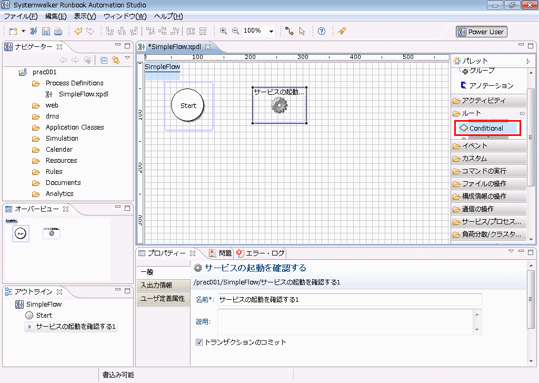Select the Analytics folder
The image size is (539, 383).
tap(59, 194)
